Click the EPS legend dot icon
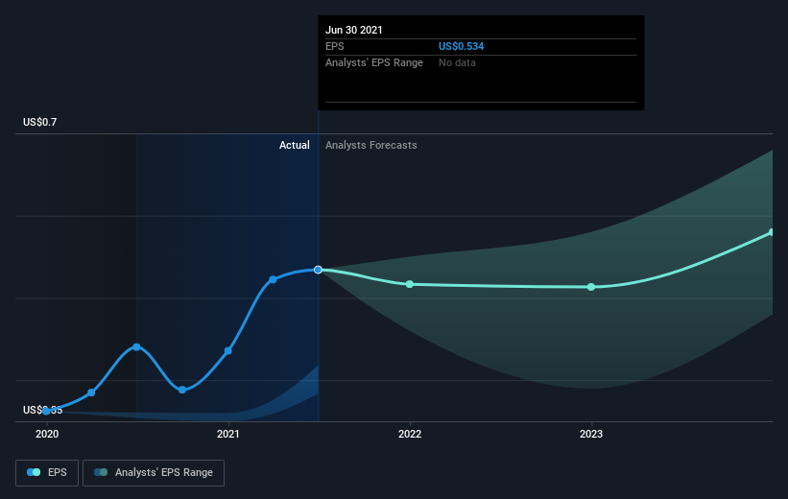 [x=36, y=473]
